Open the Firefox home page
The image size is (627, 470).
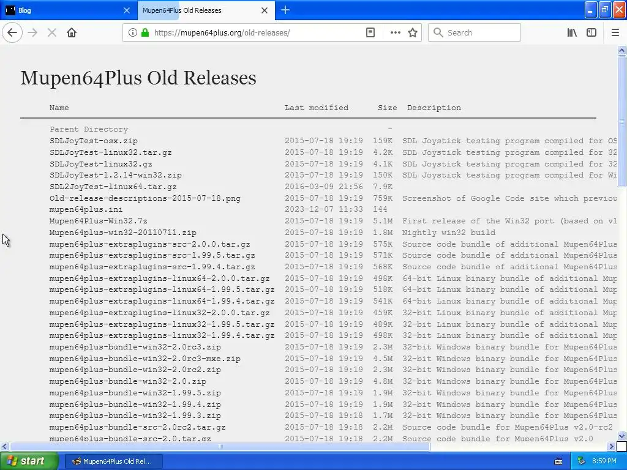pos(72,32)
